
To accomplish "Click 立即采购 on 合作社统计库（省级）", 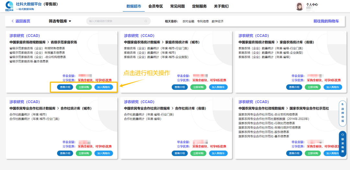I will (198, 153).
